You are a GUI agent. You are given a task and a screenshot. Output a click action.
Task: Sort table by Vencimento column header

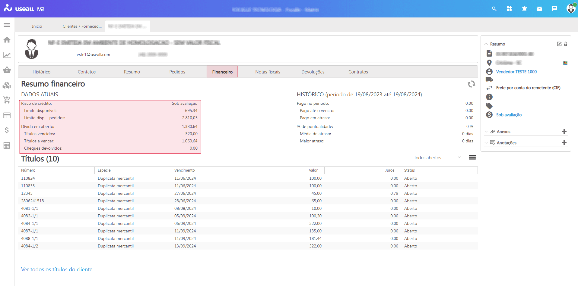(x=185, y=170)
